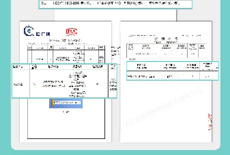This screenshot has width=230, height=155.
Task: Click the header row of left callout table
Action: pos(64,67)
